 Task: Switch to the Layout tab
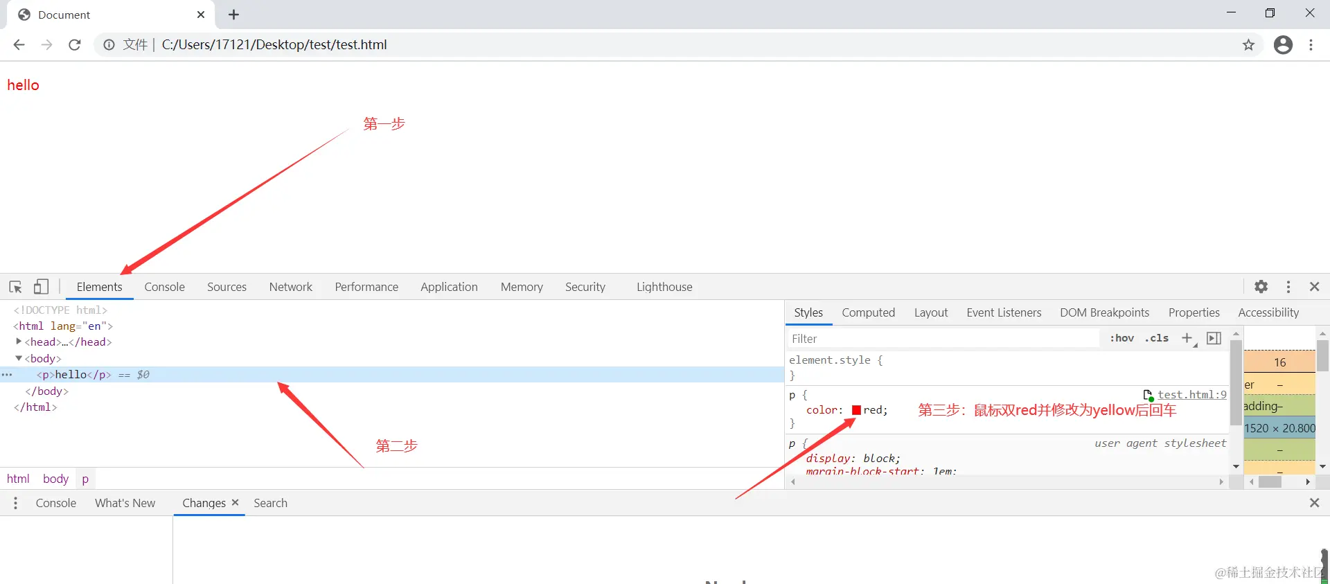931,312
